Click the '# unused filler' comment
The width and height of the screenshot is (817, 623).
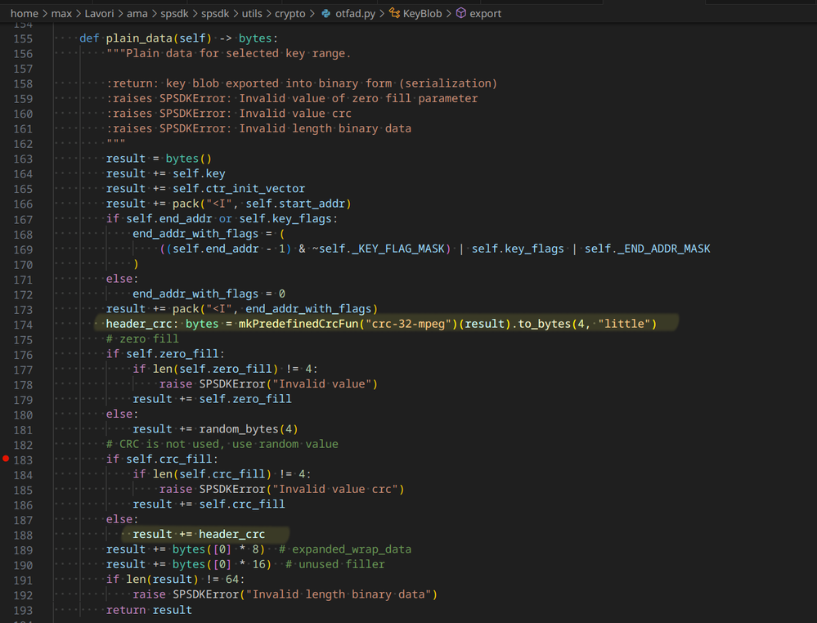tap(335, 565)
